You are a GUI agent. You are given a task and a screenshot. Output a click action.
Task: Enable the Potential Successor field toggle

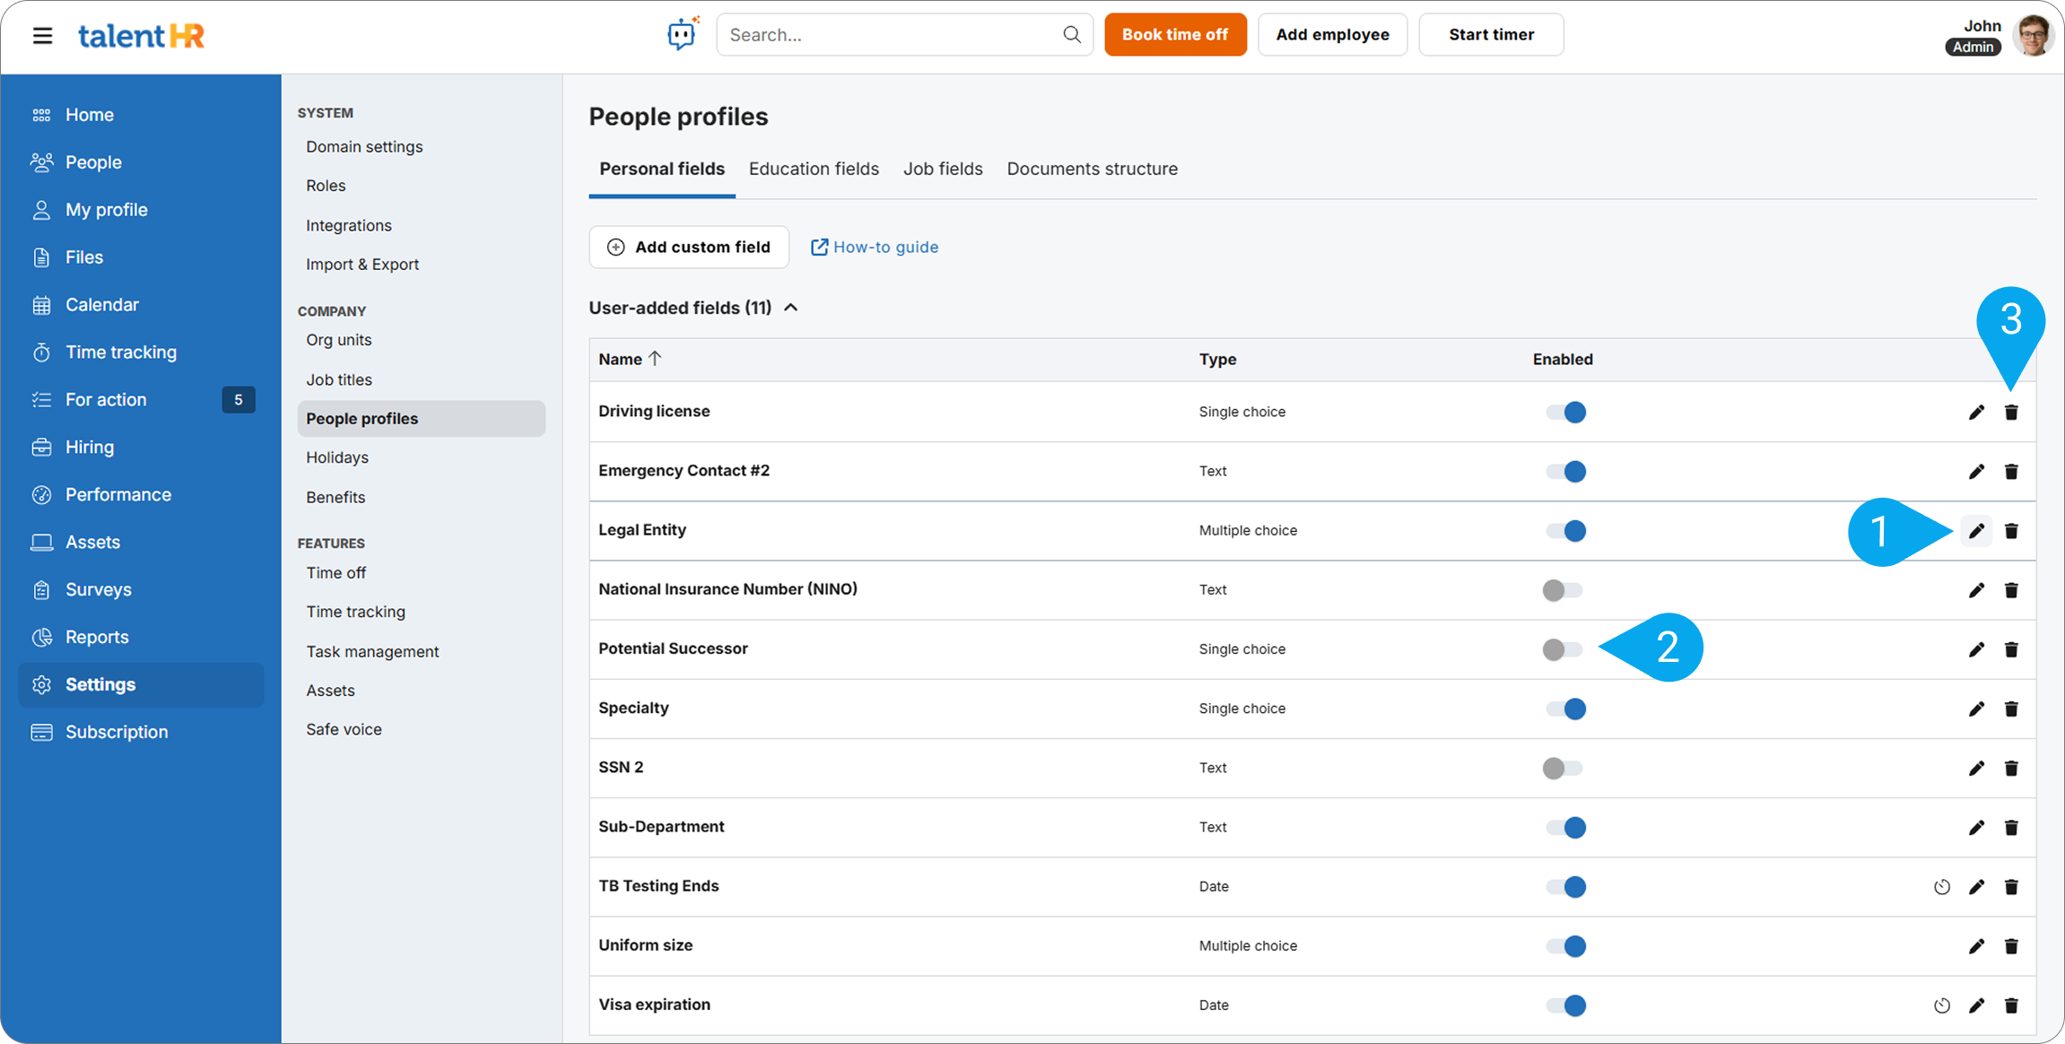pyautogui.click(x=1563, y=649)
